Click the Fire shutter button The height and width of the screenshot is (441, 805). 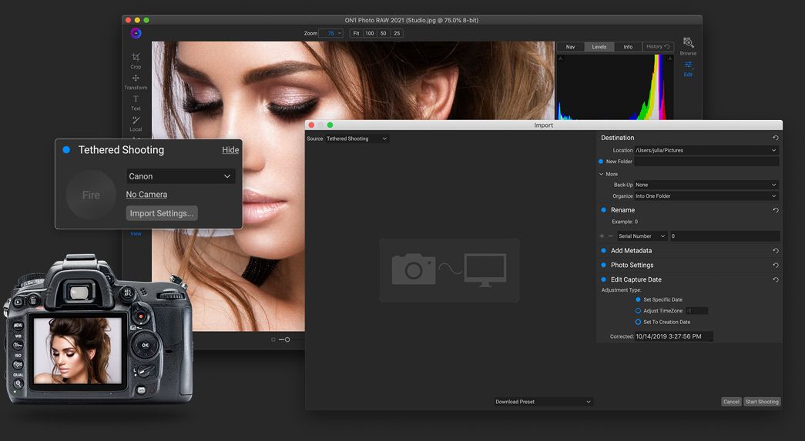click(x=91, y=195)
